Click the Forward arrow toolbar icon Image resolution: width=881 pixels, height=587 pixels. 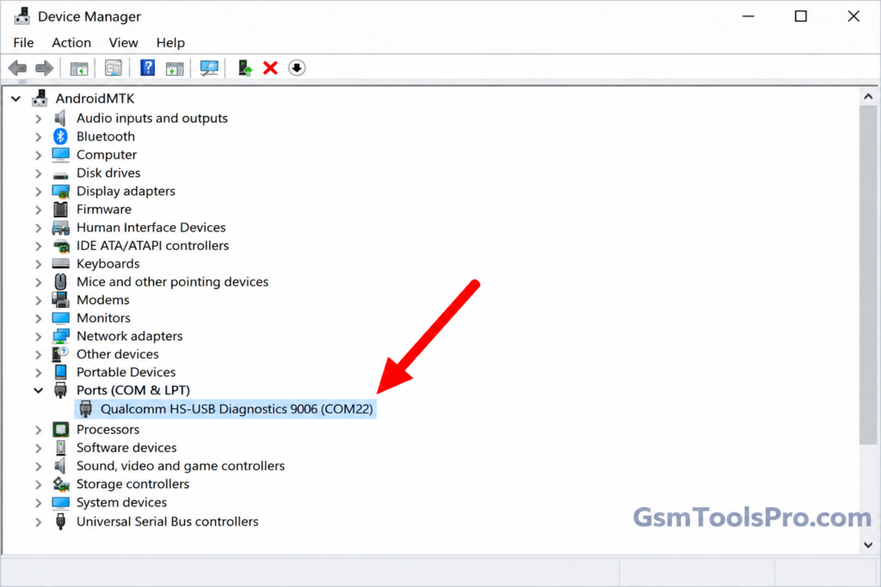[45, 68]
